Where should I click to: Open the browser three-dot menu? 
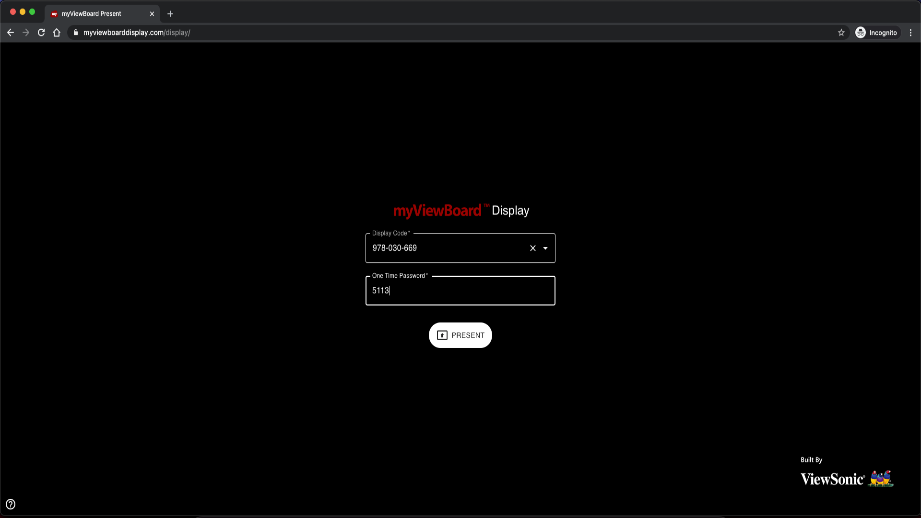coord(911,33)
